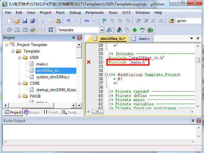This screenshot has height=153, width=204.
Task: Select Software Packs cyan diamond icon
Action: (x=142, y=30)
